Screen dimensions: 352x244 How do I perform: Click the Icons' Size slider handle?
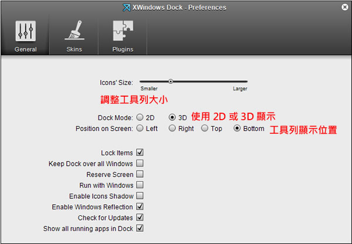[171, 82]
